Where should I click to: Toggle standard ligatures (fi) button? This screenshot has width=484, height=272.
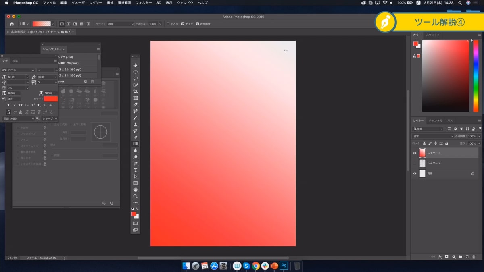(x=8, y=112)
